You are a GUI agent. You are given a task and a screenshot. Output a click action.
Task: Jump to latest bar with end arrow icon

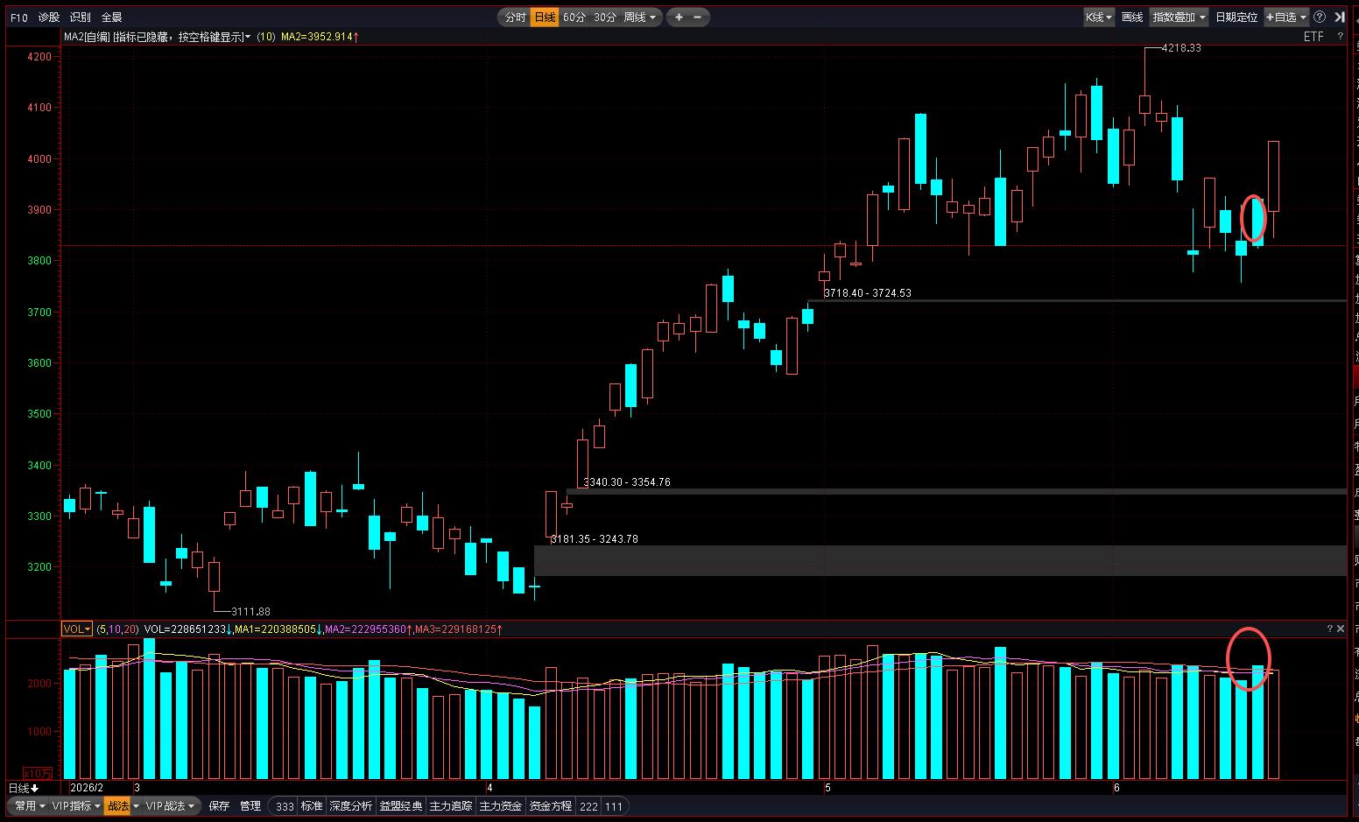(1339, 18)
